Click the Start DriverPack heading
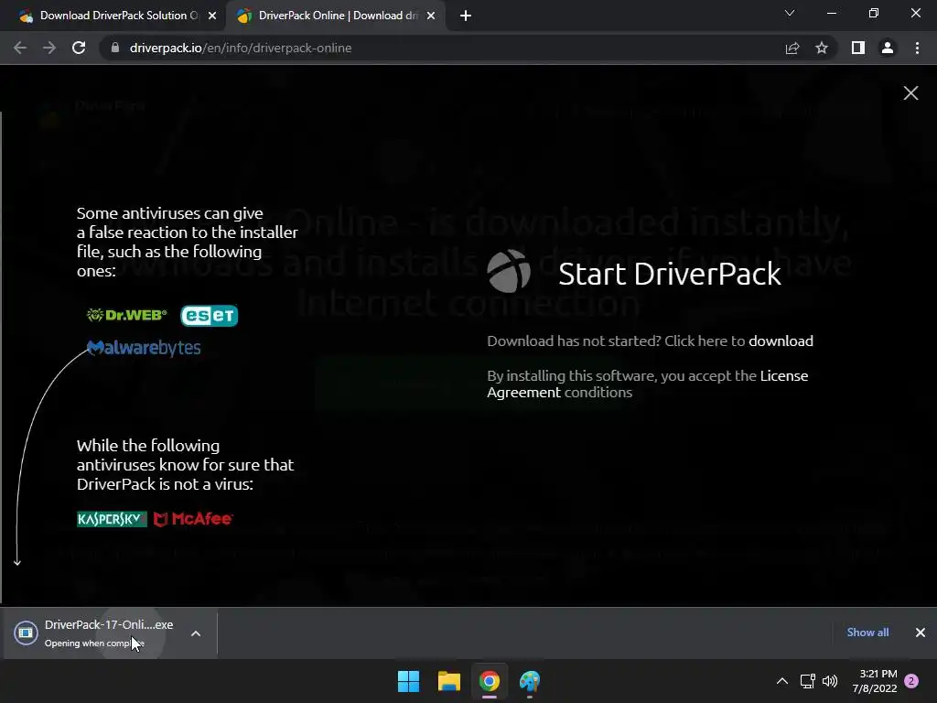This screenshot has width=937, height=703. 669,274
